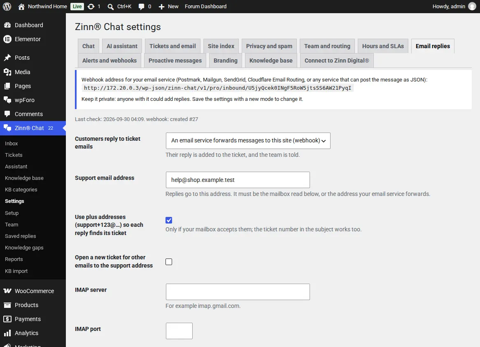
Task: Click the Live status badge
Action: [x=77, y=7]
